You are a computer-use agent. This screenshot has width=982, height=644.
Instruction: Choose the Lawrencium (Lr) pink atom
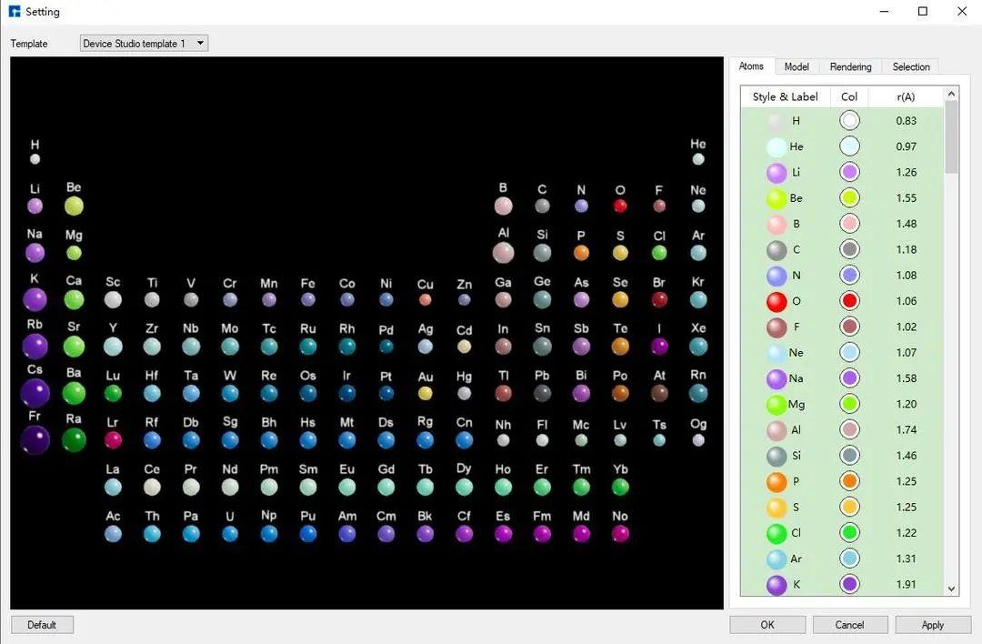click(x=113, y=439)
